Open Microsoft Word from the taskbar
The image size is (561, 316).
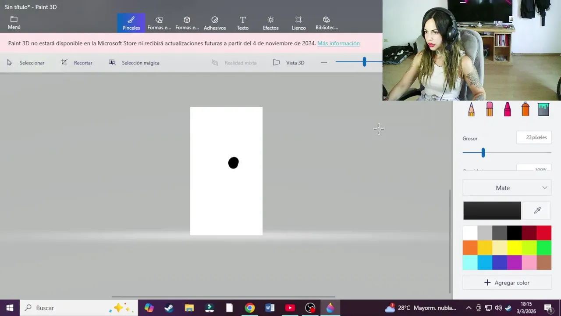pos(270,308)
